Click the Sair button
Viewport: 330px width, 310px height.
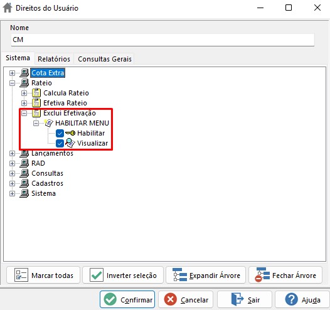pos(245,299)
